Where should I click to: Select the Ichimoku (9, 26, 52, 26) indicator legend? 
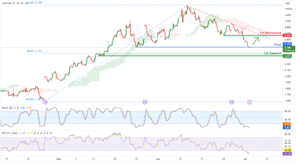15,3
